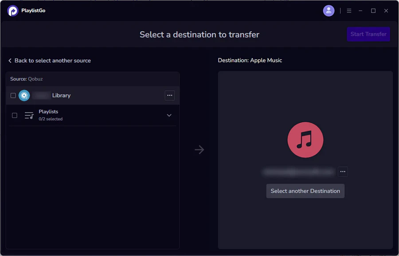Screen dimensions: 399x256
Task: Tick the Library checkbox
Action: [x=13, y=96]
